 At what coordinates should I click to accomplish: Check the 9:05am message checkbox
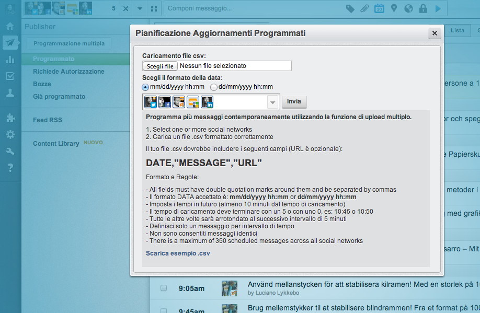coord(164,288)
